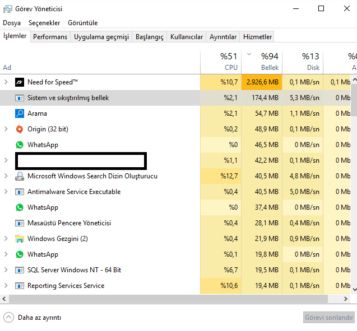Open the Görüntüle menu
The width and height of the screenshot is (357, 331).
83,23
